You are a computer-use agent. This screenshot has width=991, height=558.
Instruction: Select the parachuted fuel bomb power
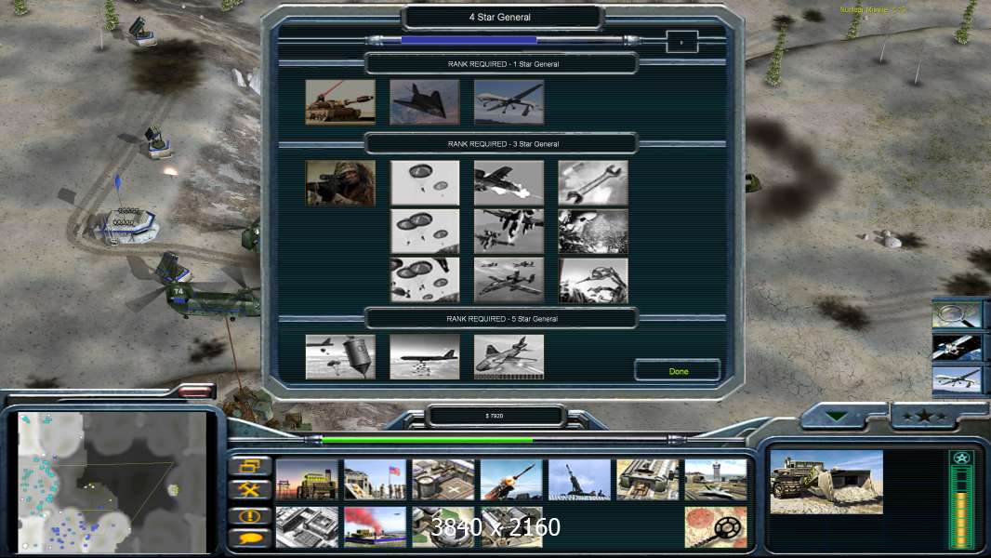click(x=340, y=357)
